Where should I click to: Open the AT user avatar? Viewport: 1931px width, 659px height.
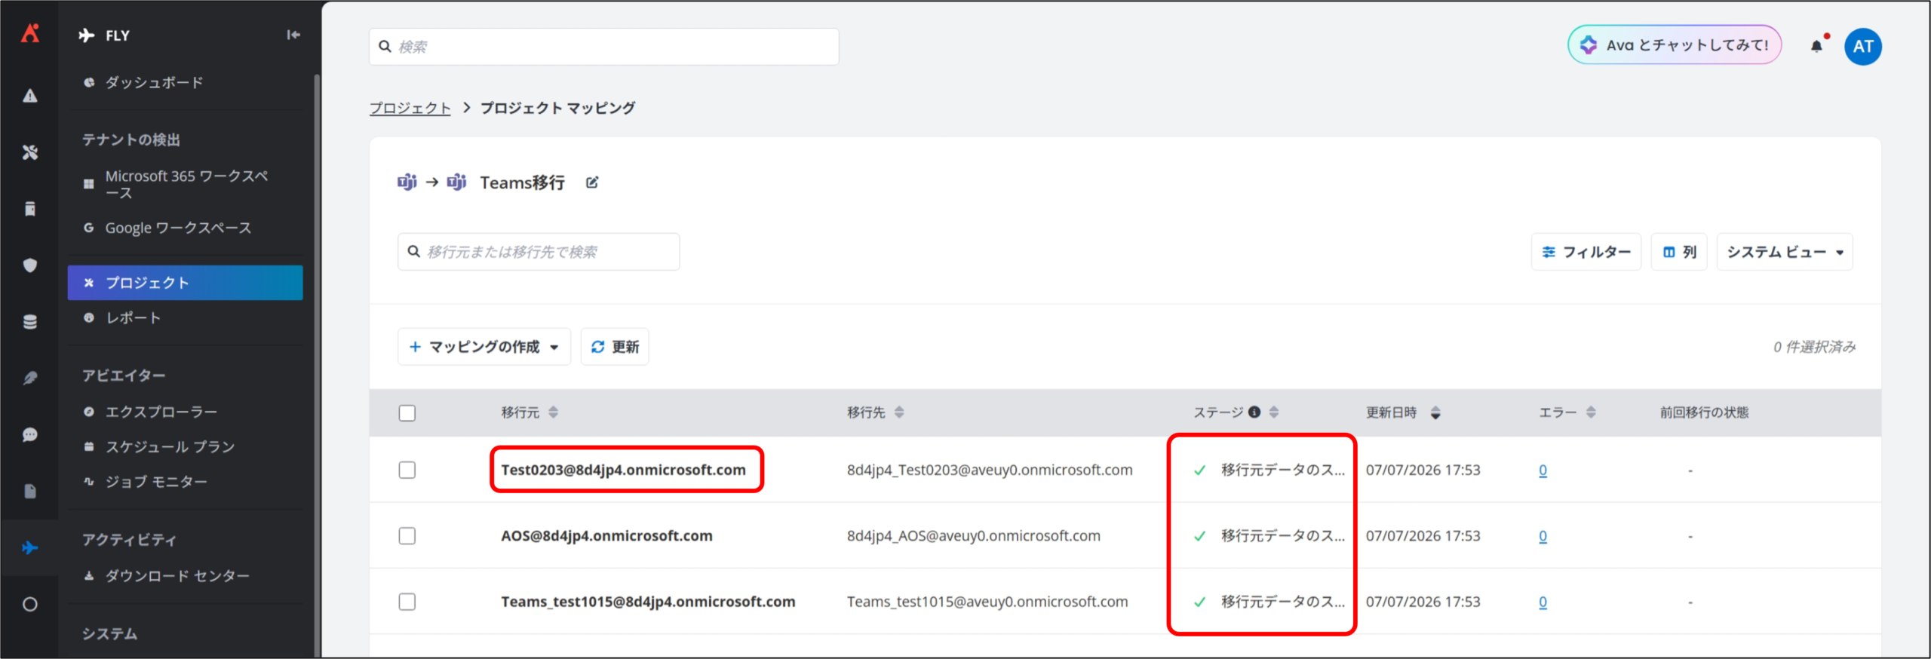point(1862,47)
